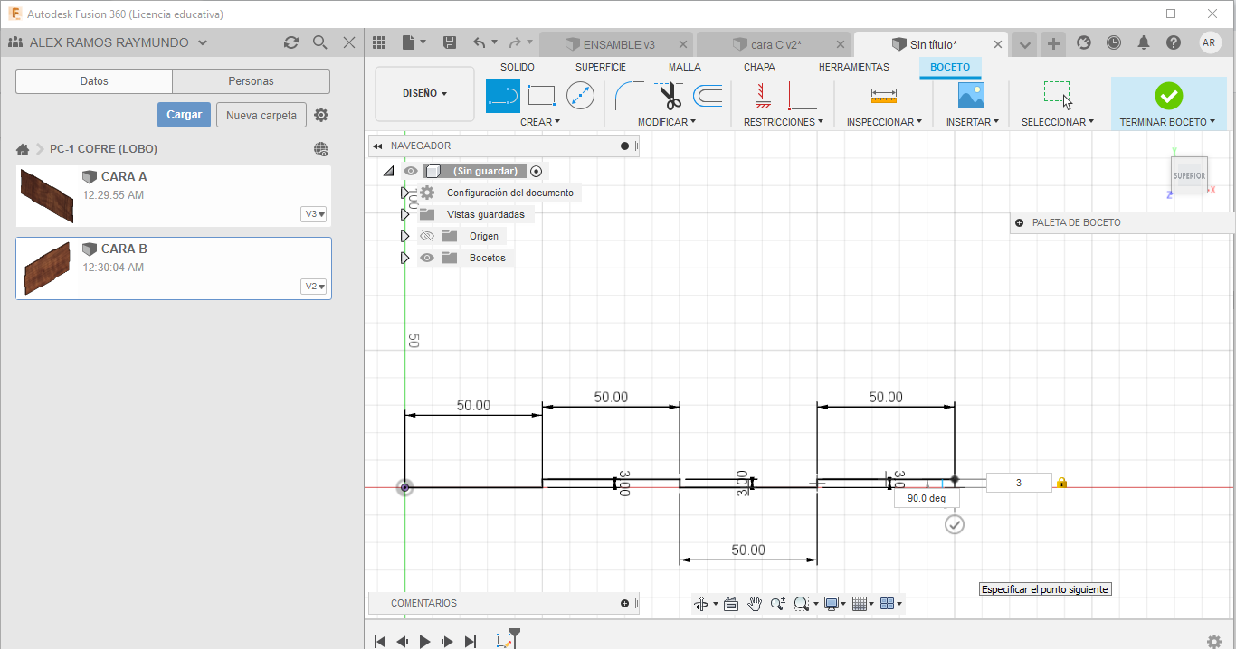The image size is (1236, 649).
Task: Click the Nueva carpeta button
Action: tap(261, 115)
